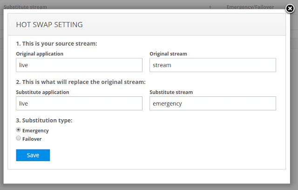
Task: Focus the Substitute application input field
Action: 79,103
